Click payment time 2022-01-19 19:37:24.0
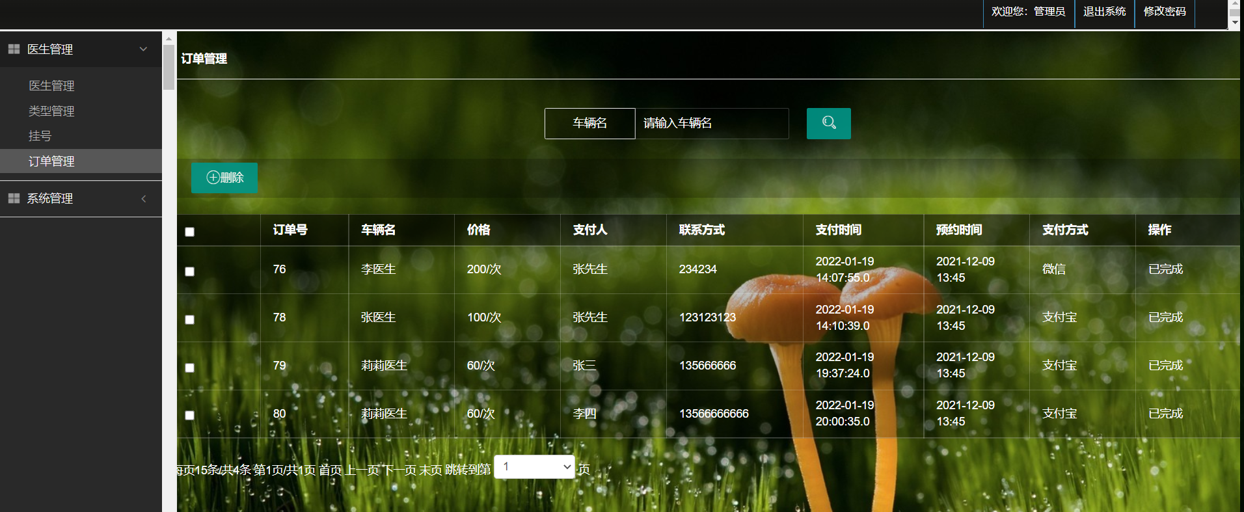This screenshot has width=1244, height=512. [x=845, y=366]
